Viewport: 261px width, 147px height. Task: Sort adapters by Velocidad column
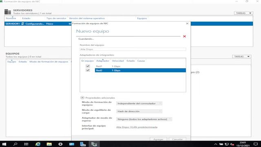point(118,61)
